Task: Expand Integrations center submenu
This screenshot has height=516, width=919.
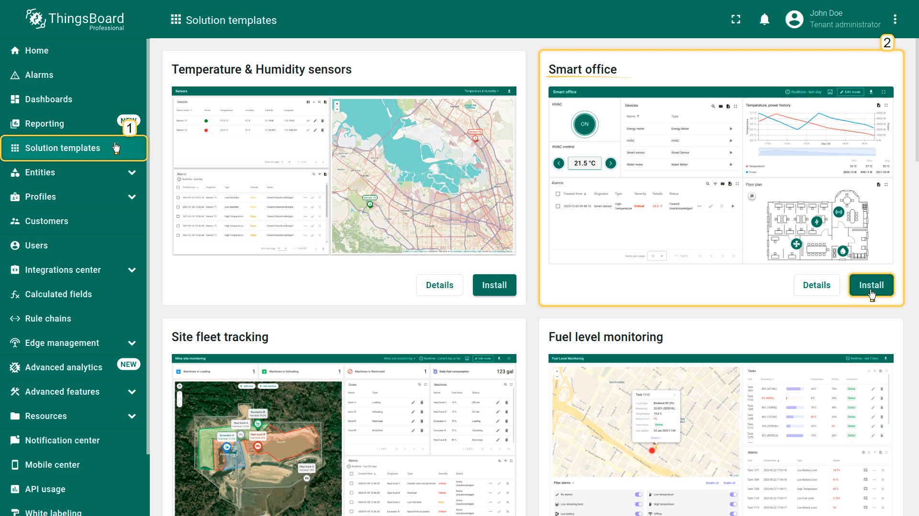Action: coord(132,270)
